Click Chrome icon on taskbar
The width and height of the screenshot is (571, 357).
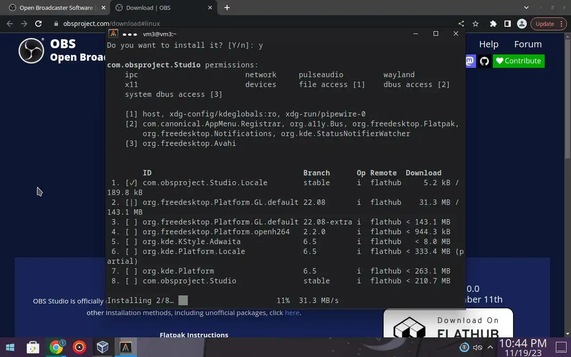coord(56,347)
